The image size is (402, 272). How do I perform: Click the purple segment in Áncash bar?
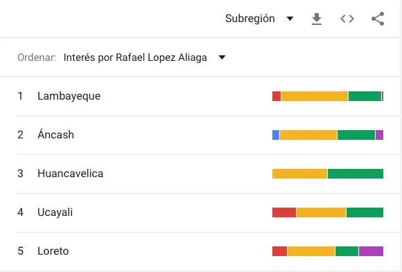(x=379, y=135)
